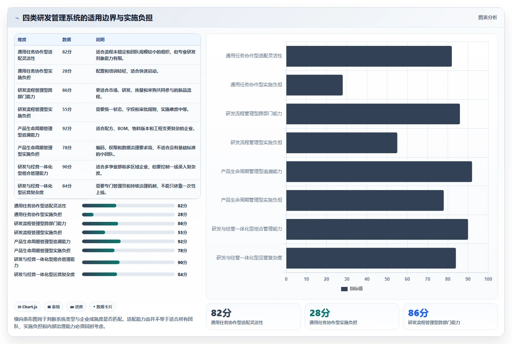Click the chart bar for 通用任务协作型实施负担
The image size is (512, 344).
tap(314, 85)
